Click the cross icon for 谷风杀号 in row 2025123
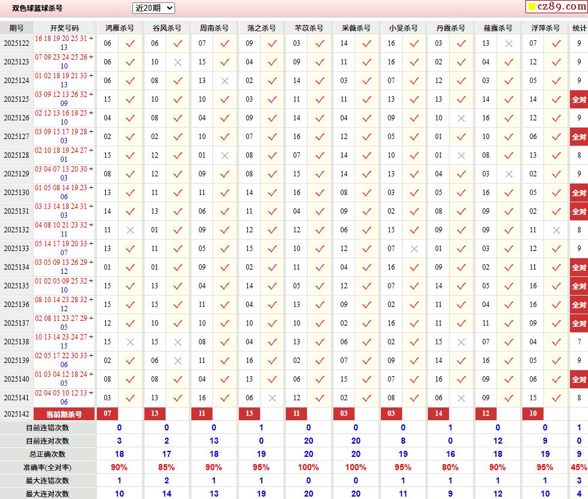Screen dimensions: 588x499 (178, 62)
